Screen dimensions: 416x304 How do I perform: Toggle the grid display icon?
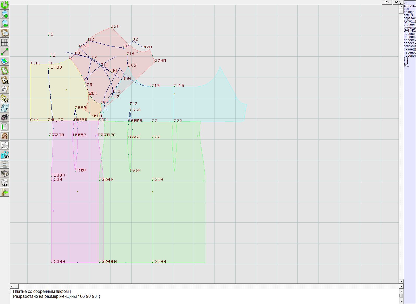pyautogui.click(x=5, y=42)
